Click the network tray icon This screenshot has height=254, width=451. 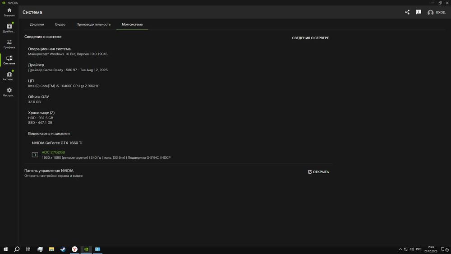406,249
